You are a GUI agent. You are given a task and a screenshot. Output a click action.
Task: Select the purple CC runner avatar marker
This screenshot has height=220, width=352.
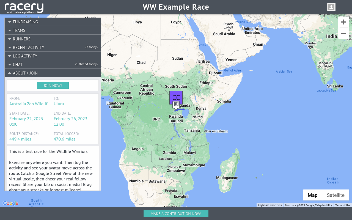[176, 97]
